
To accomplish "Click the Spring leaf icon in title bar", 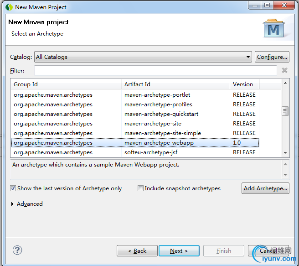I will (x=9, y=7).
